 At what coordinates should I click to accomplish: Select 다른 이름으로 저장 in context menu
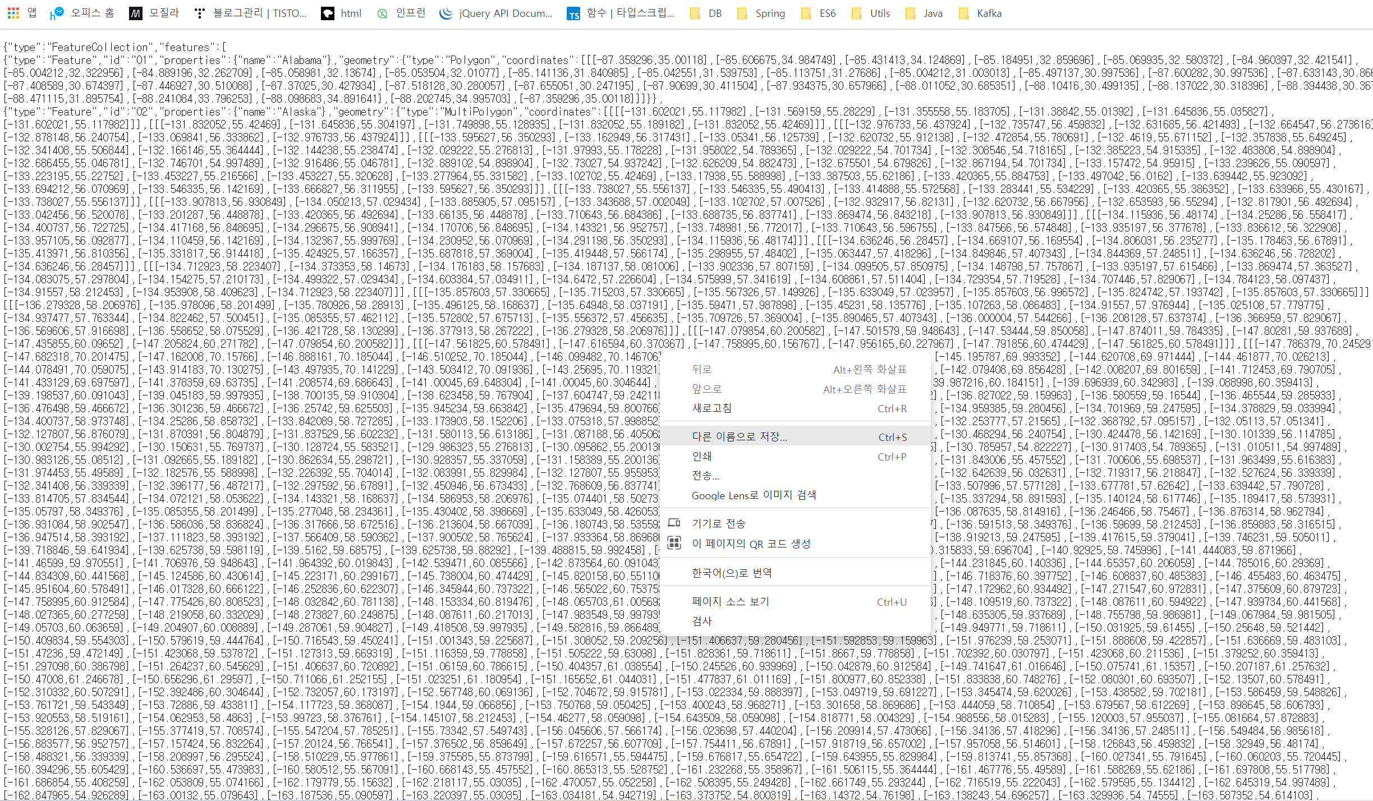[x=739, y=436]
